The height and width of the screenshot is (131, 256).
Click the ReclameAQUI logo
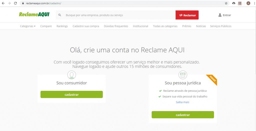(34, 14)
